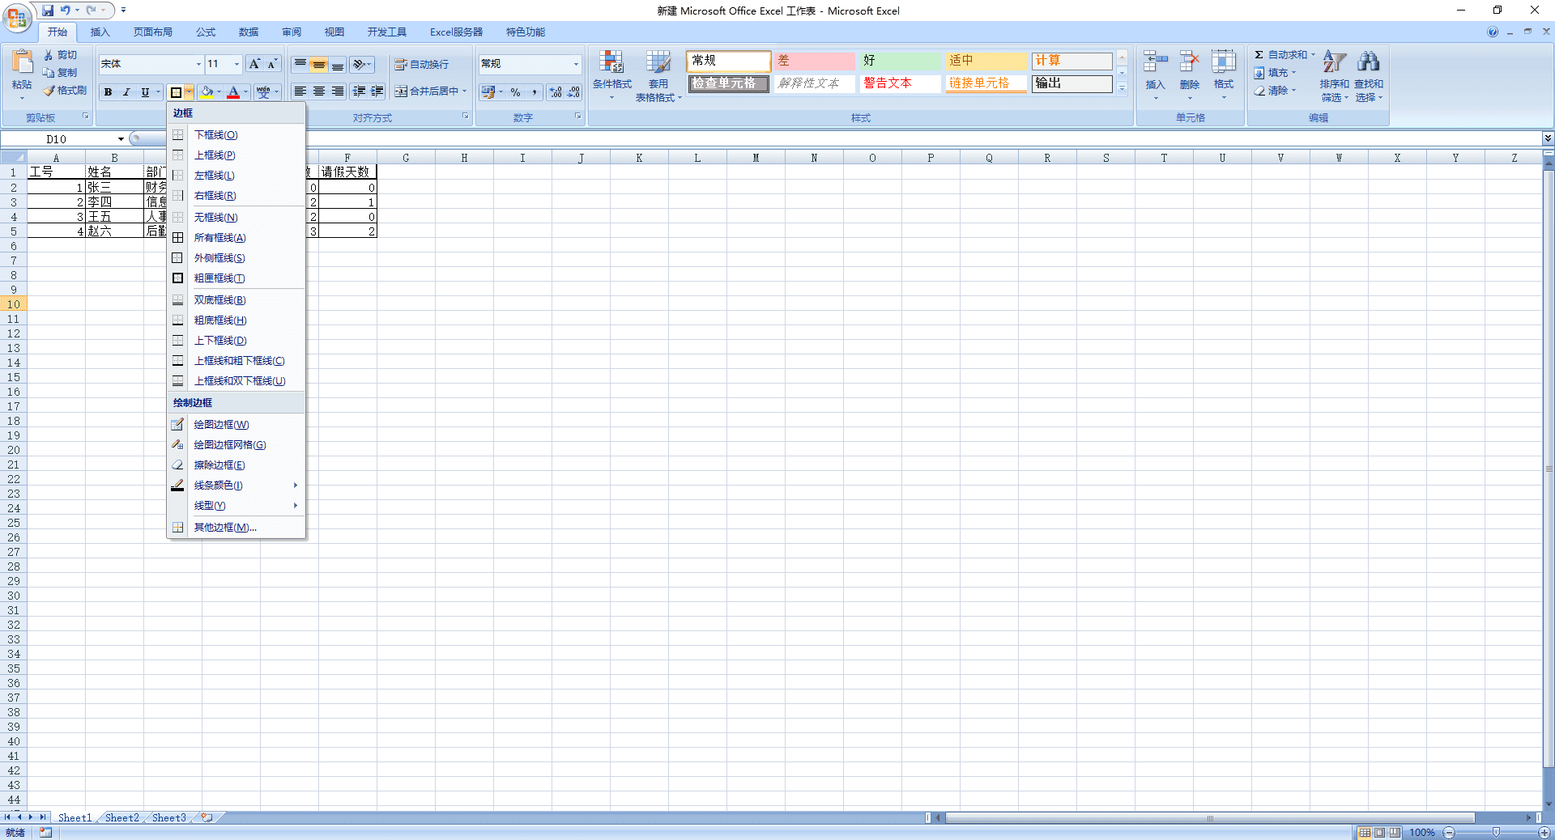Click the Cut scissors icon
This screenshot has height=840, width=1555.
(x=49, y=55)
